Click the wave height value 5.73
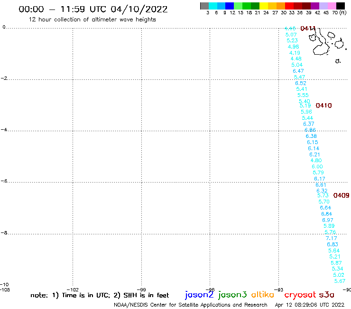 click(323, 195)
